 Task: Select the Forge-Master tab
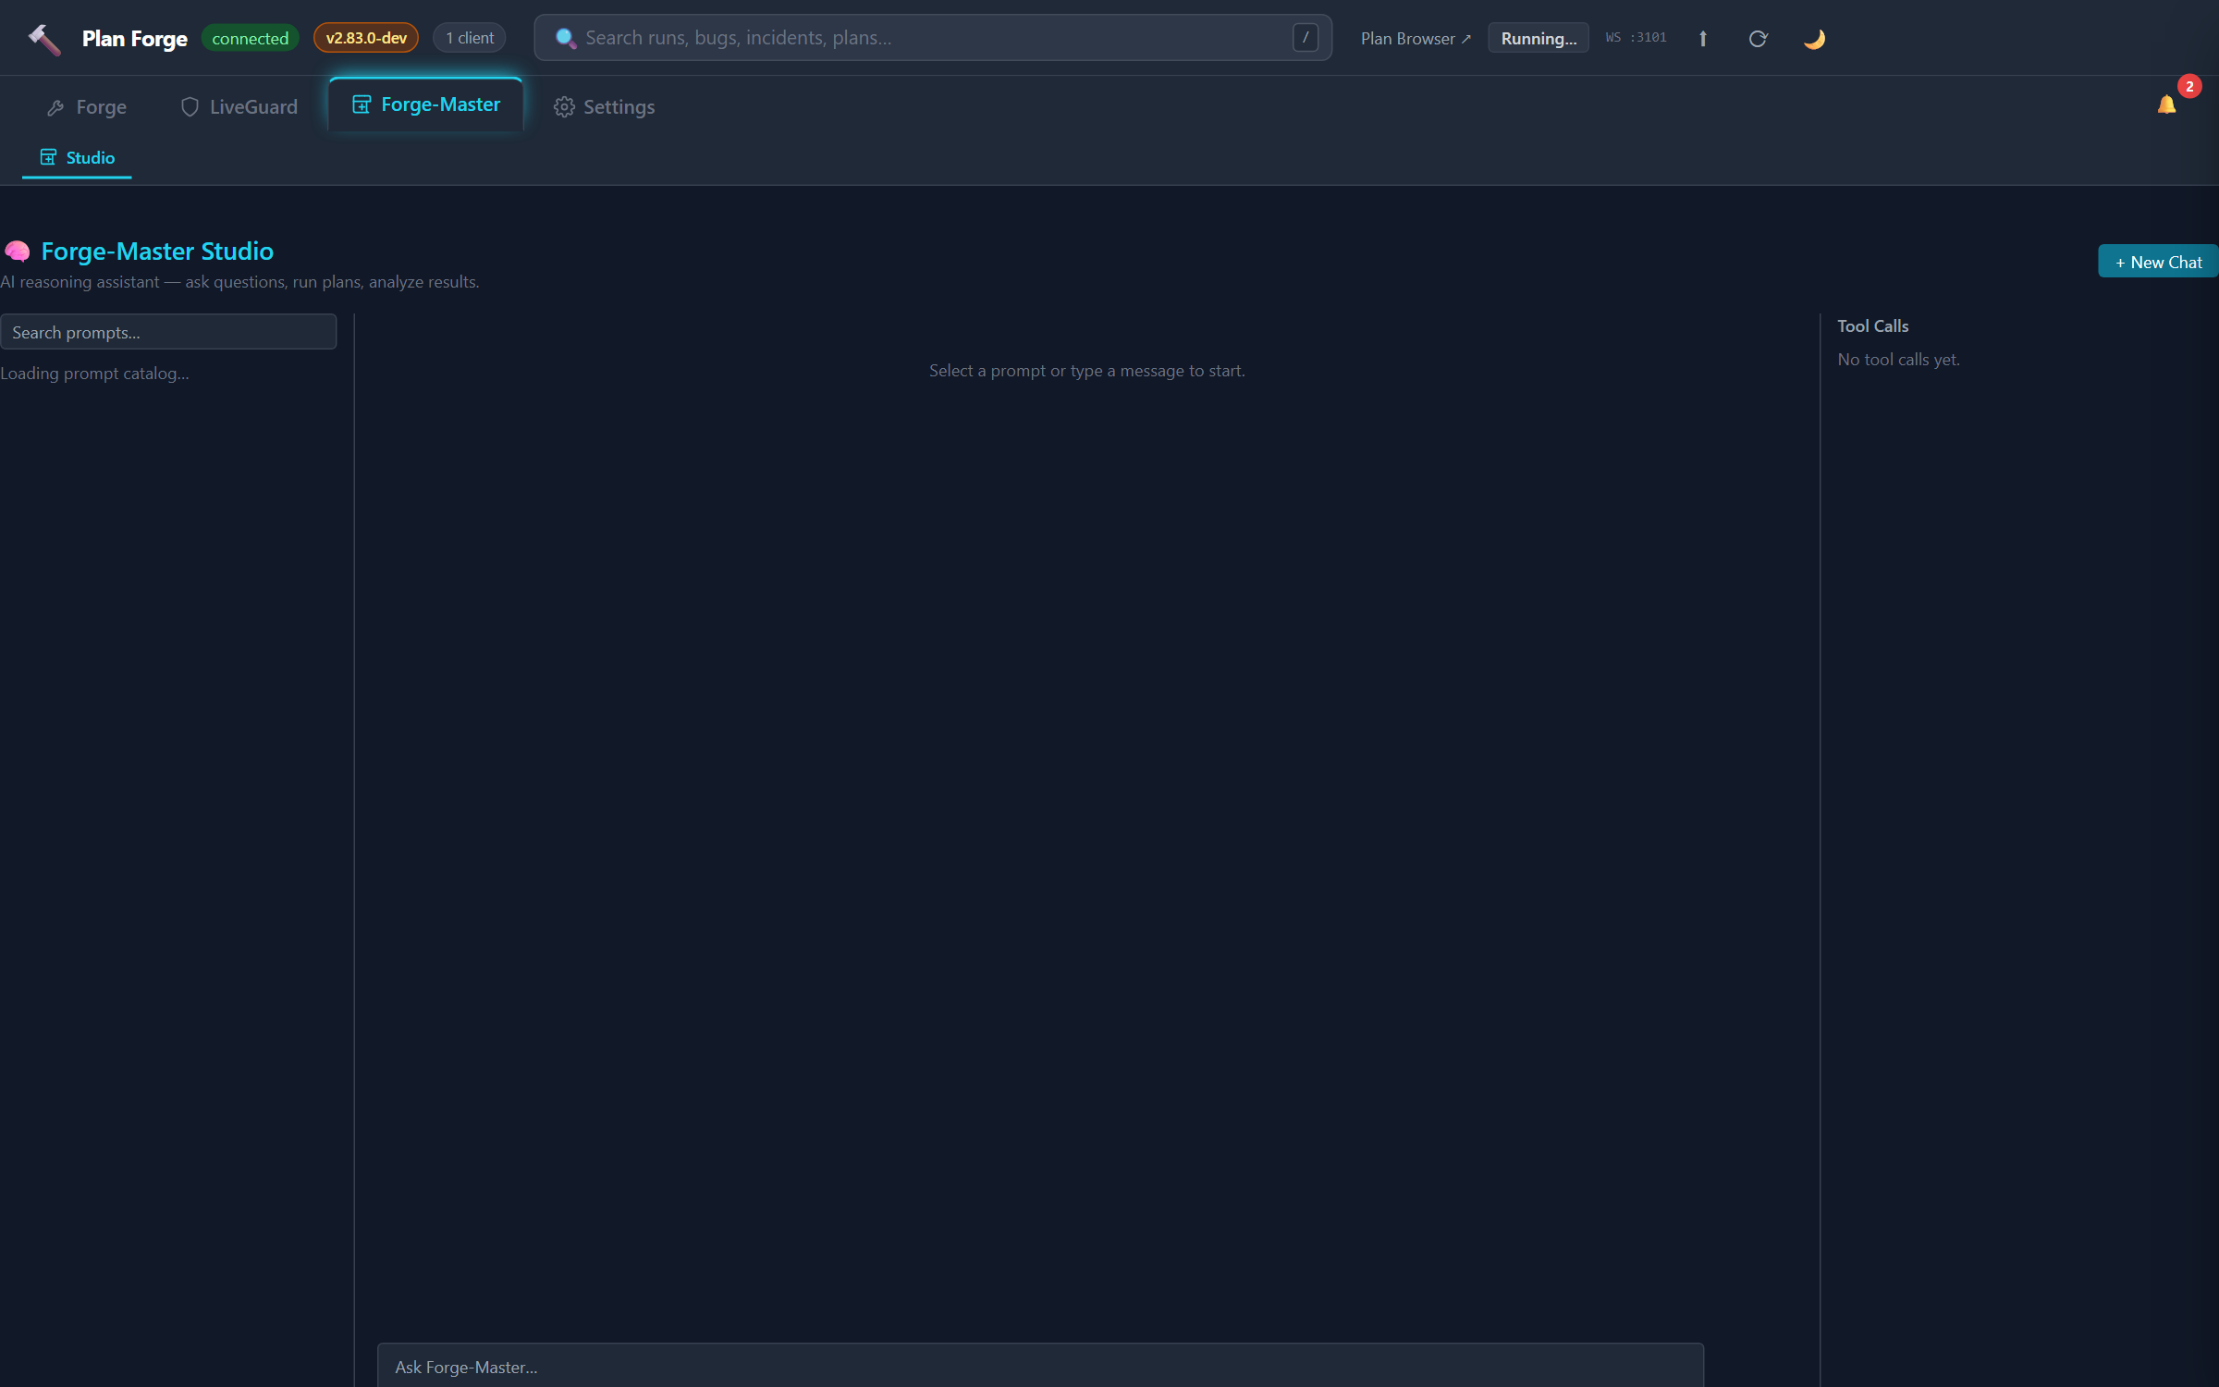[426, 104]
